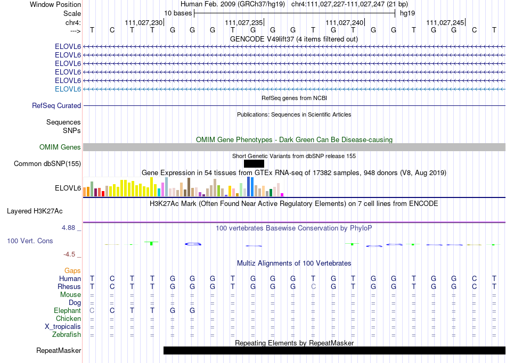Click the ---> strand direction arrow label
Screen dimensions: 506x363
coord(75,31)
